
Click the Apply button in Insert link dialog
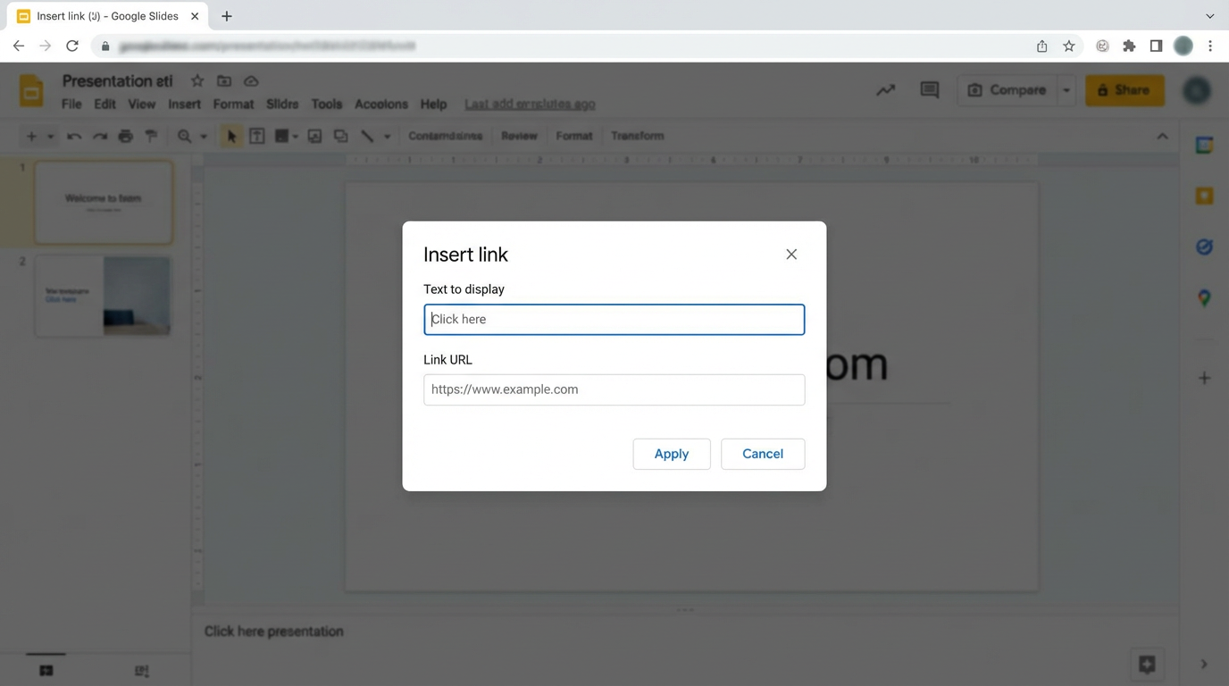(671, 454)
